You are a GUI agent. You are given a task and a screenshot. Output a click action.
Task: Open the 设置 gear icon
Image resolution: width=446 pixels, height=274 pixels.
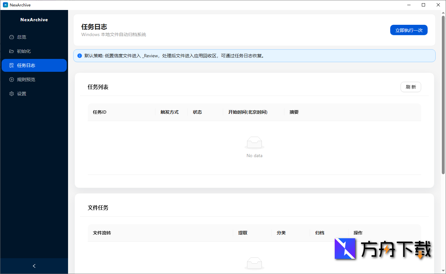[12, 93]
